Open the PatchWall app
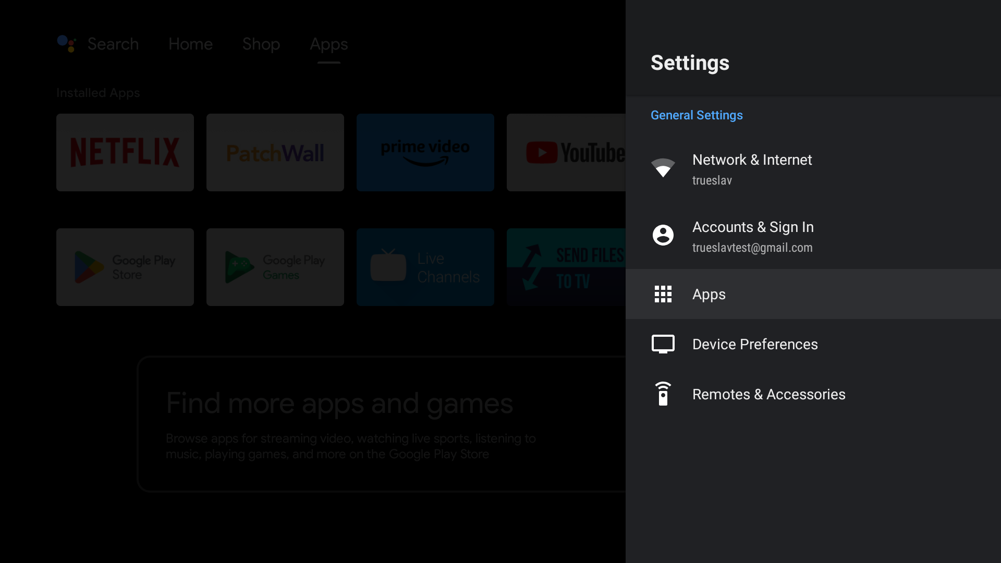The height and width of the screenshot is (563, 1001). click(275, 152)
